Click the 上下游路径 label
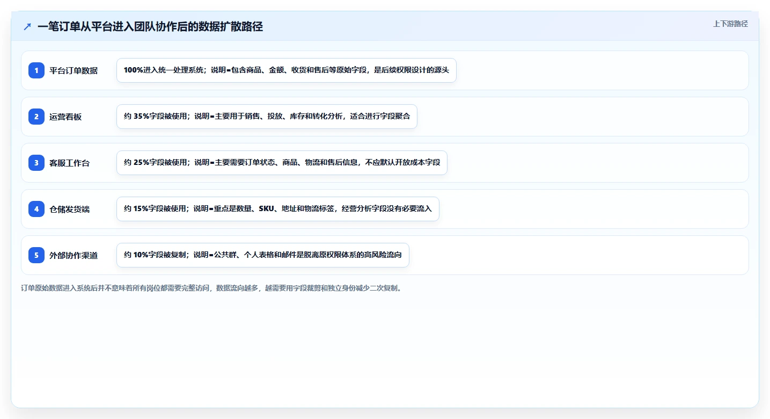The image size is (770, 419). click(x=730, y=24)
